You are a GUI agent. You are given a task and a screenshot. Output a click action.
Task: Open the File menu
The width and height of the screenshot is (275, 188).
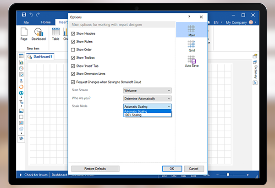[x=26, y=22]
